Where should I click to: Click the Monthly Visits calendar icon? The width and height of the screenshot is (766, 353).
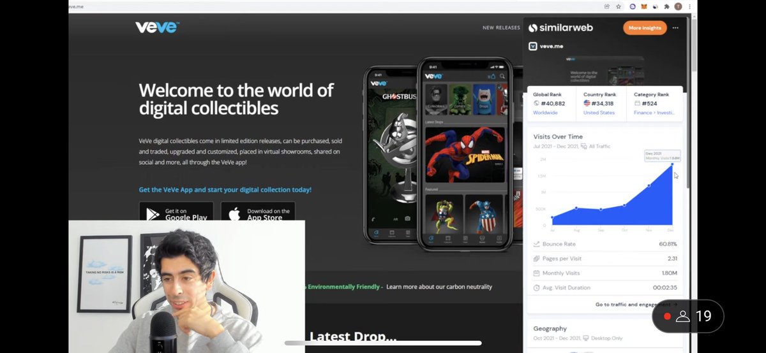pos(536,273)
